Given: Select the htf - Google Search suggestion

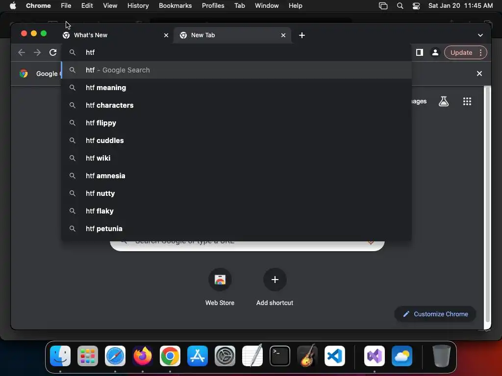Looking at the screenshot, I should coord(236,70).
